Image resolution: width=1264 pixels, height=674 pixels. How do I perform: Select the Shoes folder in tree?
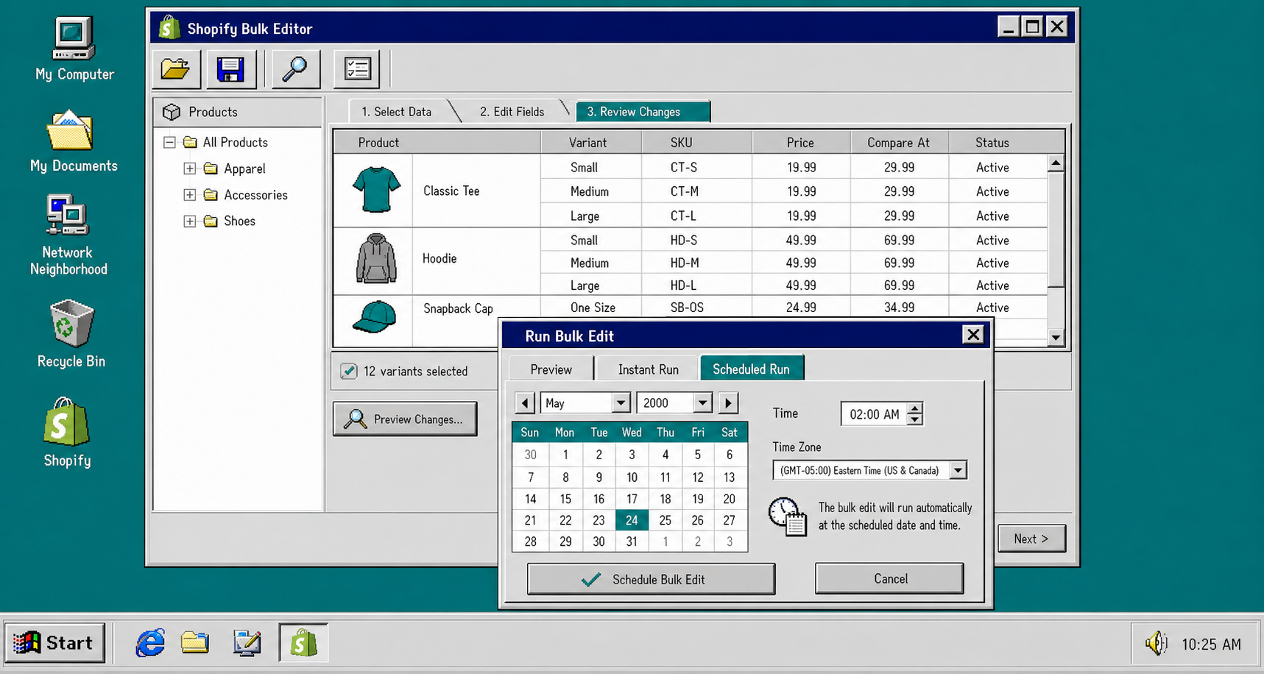coord(230,221)
